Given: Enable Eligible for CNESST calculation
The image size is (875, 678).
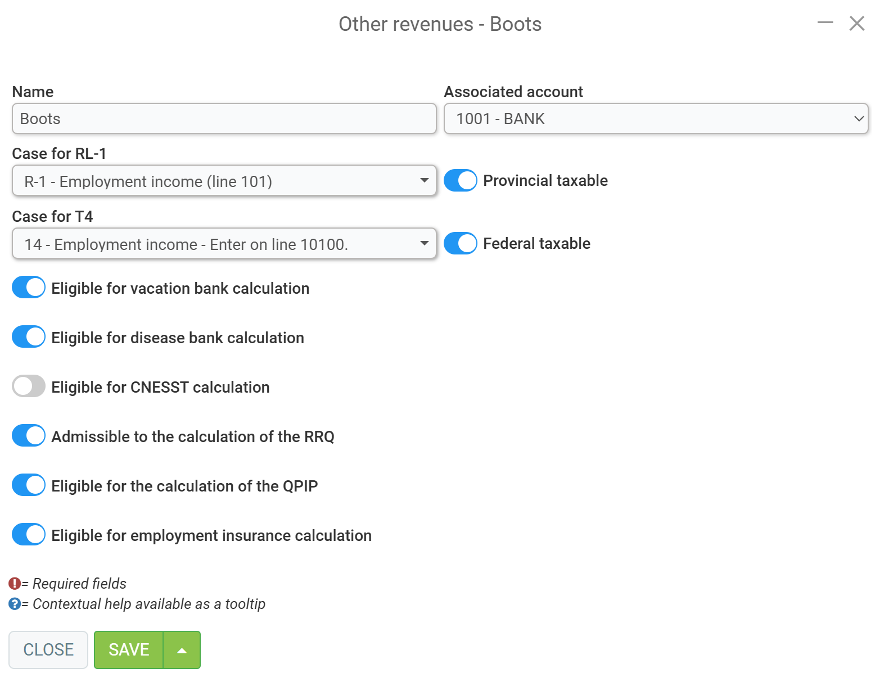Looking at the screenshot, I should click(x=29, y=386).
